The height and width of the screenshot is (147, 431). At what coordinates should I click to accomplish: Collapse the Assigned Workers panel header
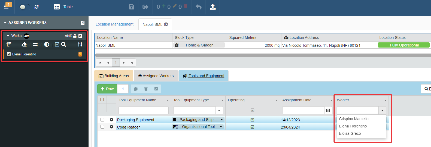point(5,23)
